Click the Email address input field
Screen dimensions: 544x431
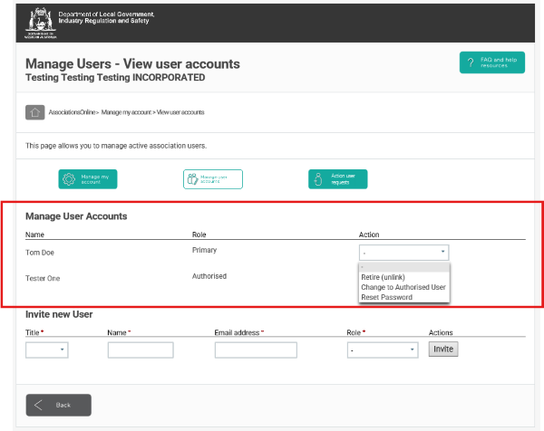(x=256, y=350)
